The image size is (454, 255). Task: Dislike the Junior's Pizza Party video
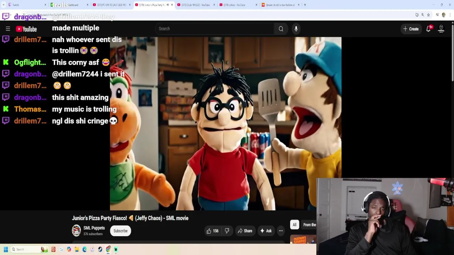[x=227, y=231]
